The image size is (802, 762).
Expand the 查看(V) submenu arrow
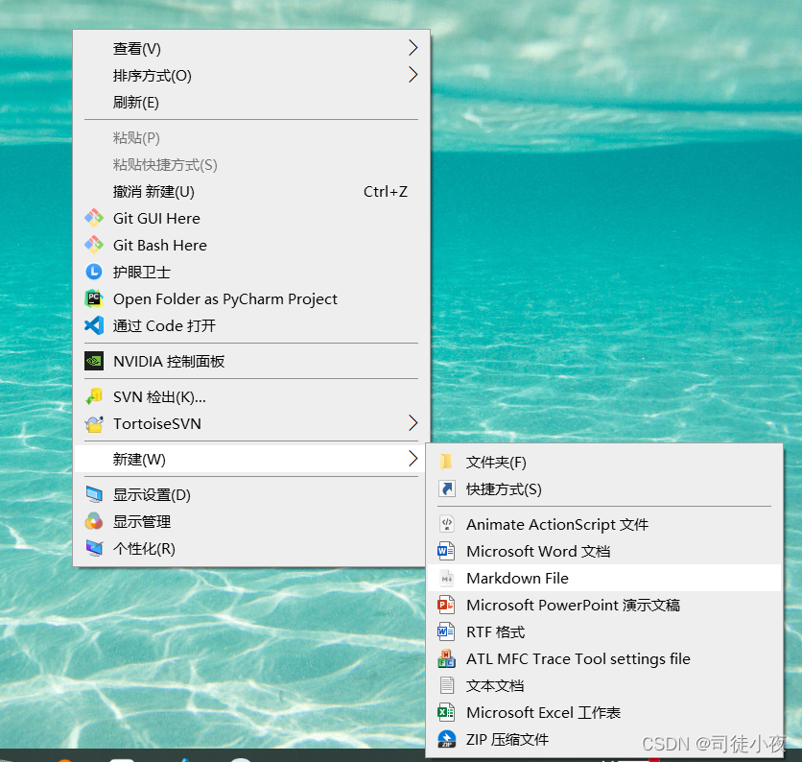[413, 47]
